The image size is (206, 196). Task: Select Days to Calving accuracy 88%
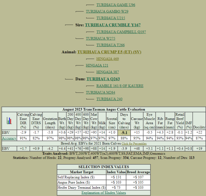coord(124,138)
